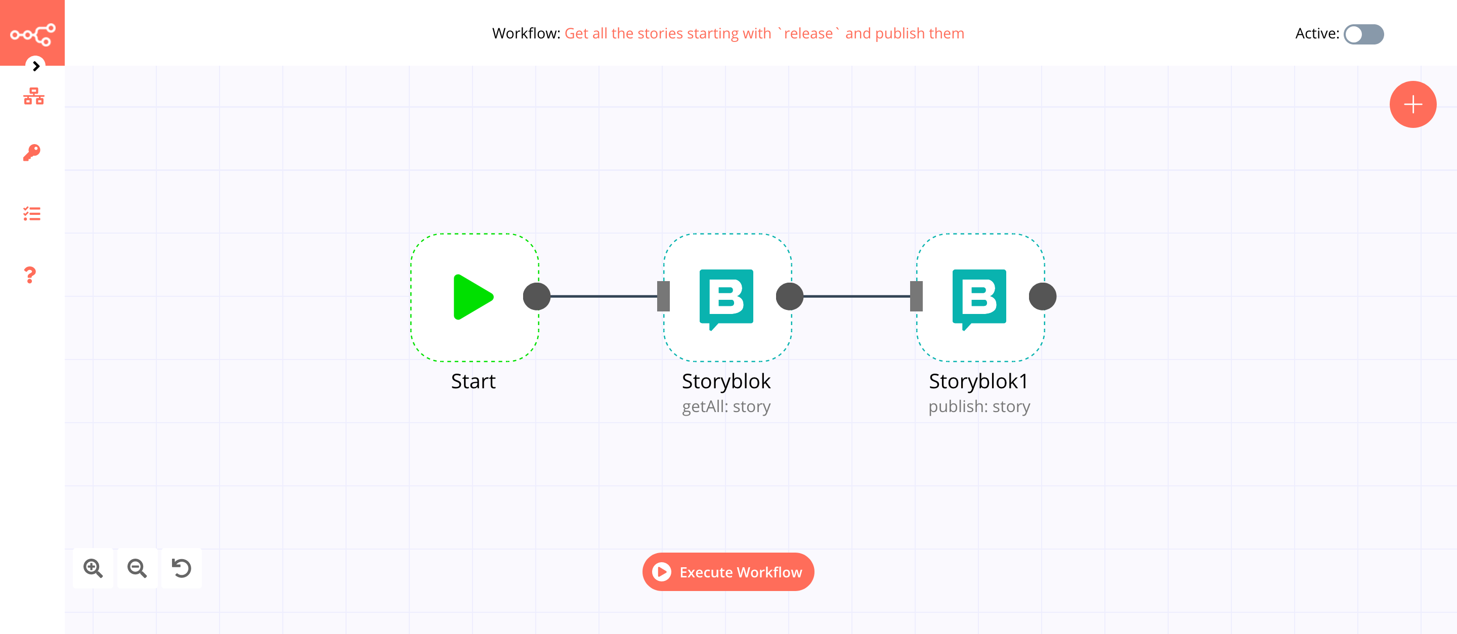
Task: Click the API key icon in sidebar
Action: click(x=31, y=152)
